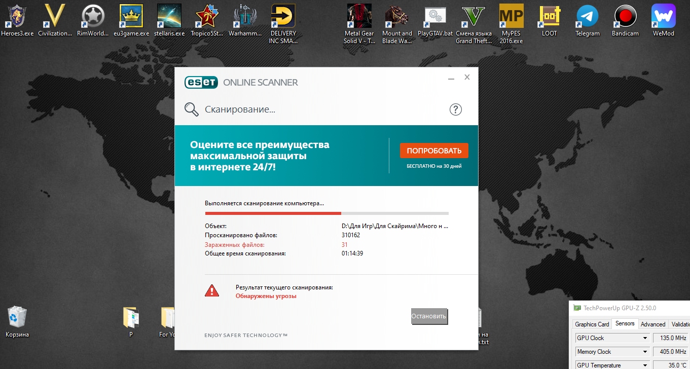Switch to the Graphics Card tab
Viewport: 690px width, 369px height.
(592, 324)
